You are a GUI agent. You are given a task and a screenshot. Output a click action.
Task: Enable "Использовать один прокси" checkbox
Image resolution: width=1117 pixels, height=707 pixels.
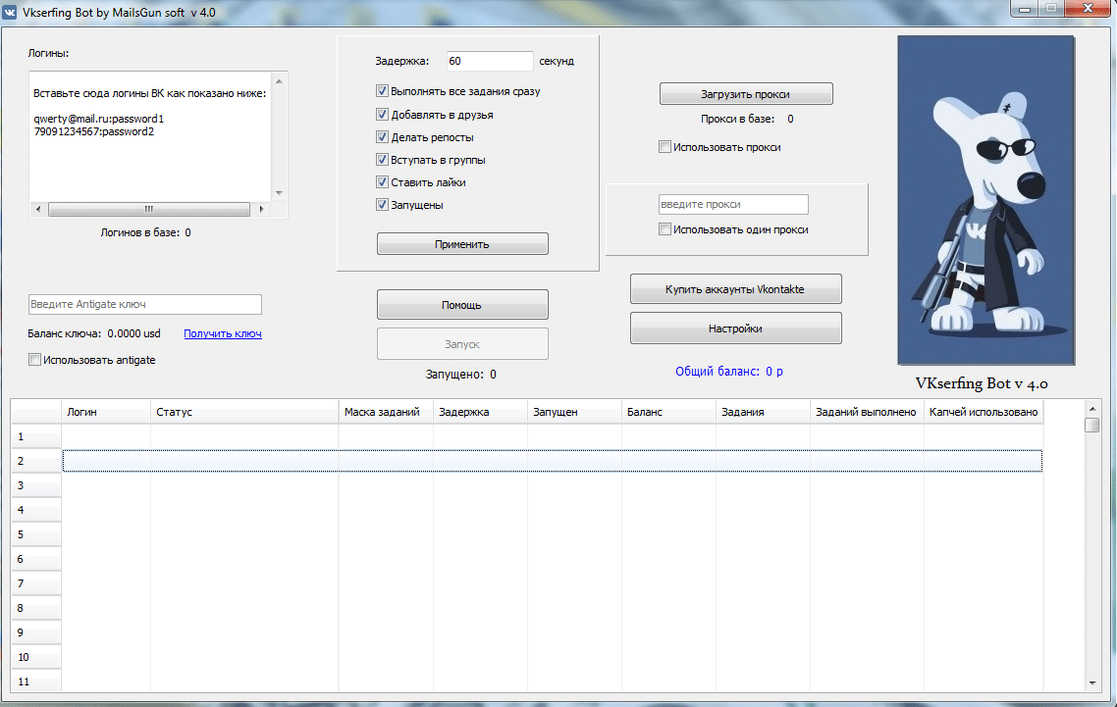(664, 227)
